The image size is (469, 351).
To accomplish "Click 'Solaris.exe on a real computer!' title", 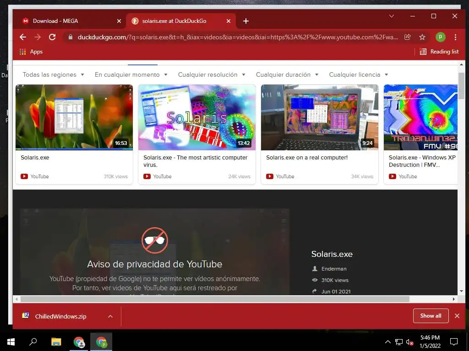I will point(307,158).
